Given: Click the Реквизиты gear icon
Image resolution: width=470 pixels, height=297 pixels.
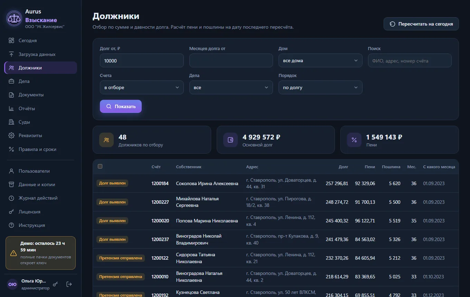Looking at the screenshot, I should click(11, 135).
